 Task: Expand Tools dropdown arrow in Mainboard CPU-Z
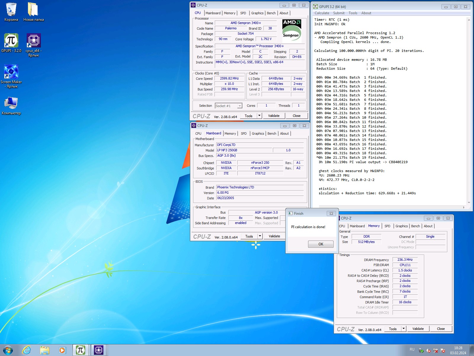(260, 236)
